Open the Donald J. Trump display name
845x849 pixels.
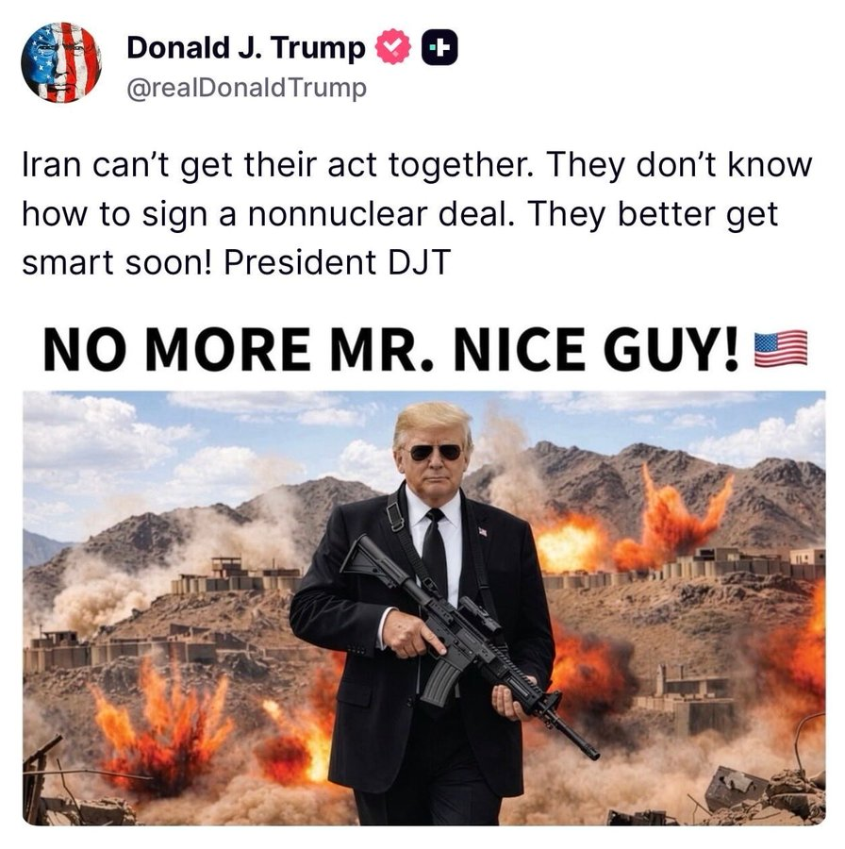246,47
